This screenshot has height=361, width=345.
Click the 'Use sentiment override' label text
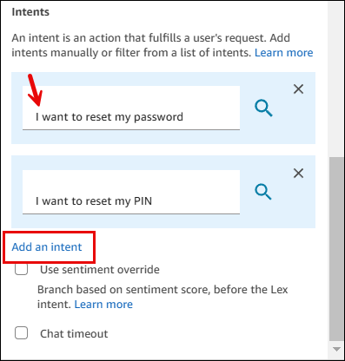[100, 270]
